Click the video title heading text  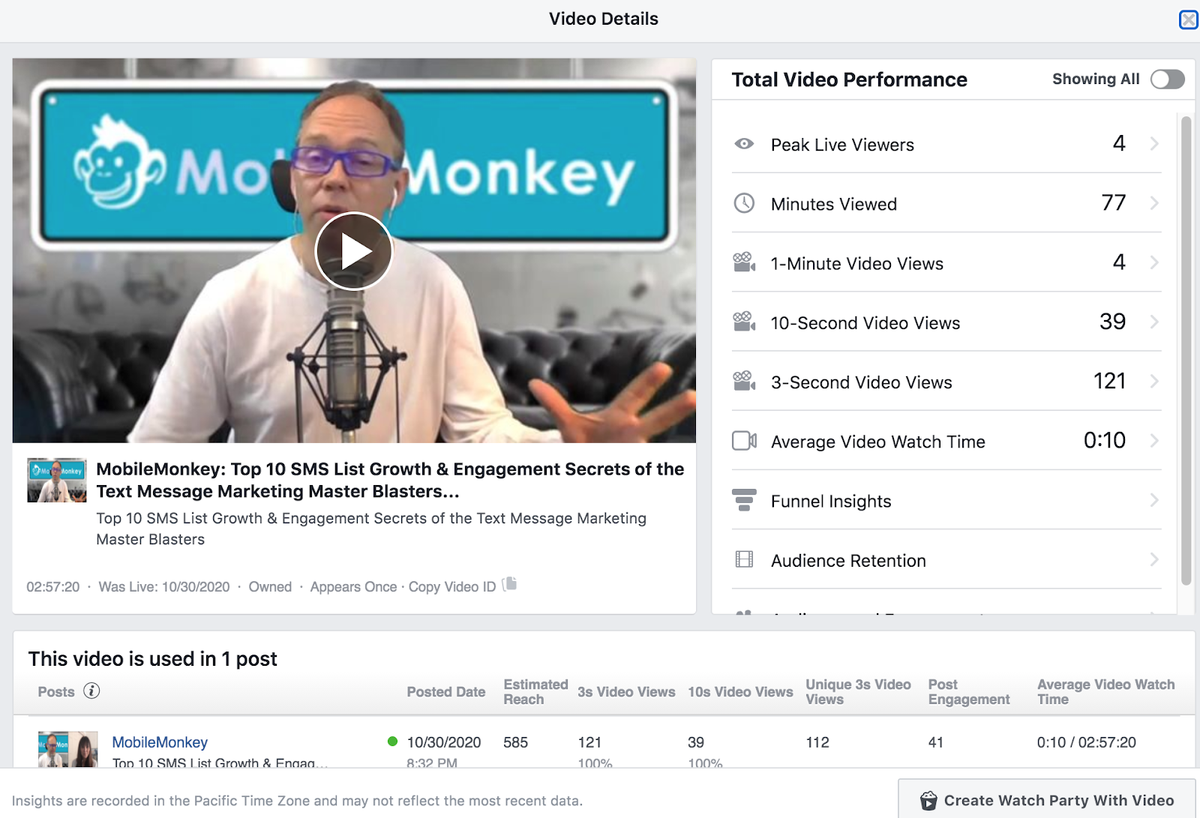(x=390, y=480)
